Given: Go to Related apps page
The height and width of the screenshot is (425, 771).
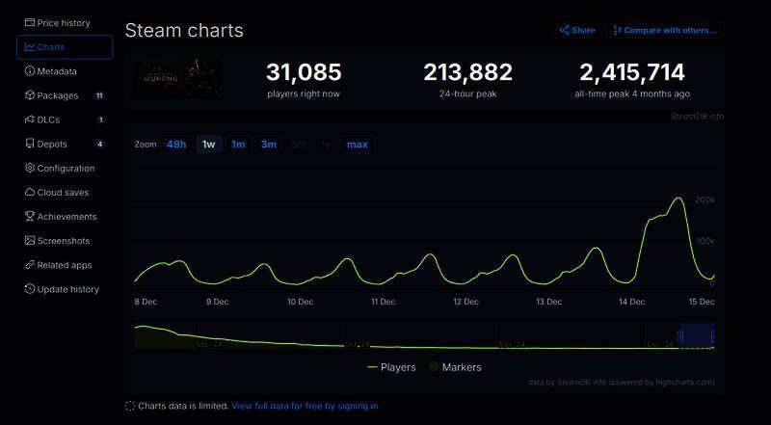Looking at the screenshot, I should tap(65, 265).
